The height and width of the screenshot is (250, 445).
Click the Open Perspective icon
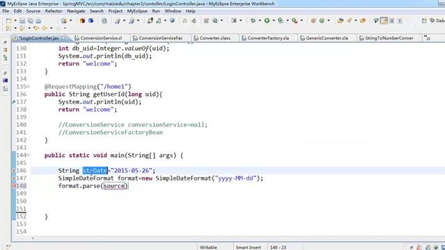point(424,20)
